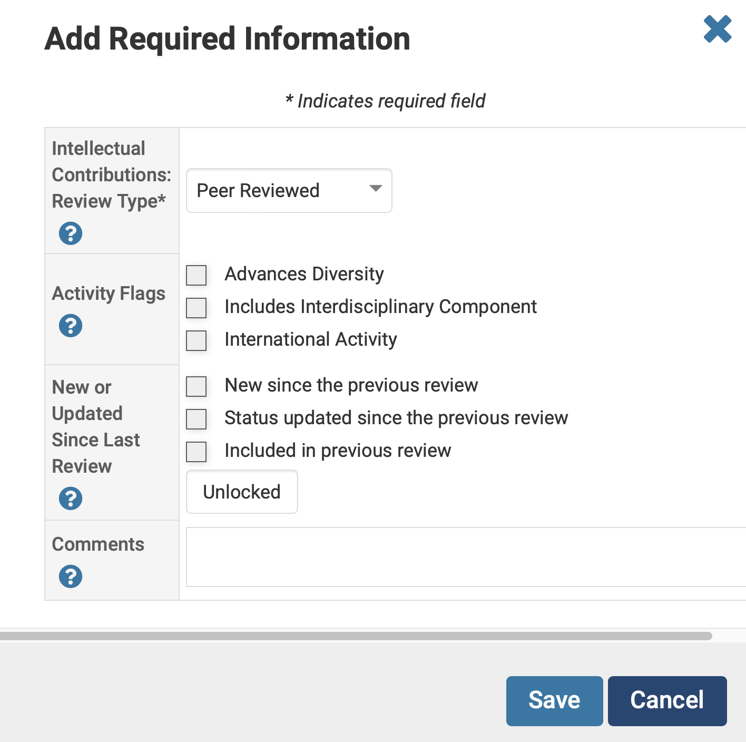Toggle the Unlocked button
Viewport: 746px width, 742px height.
point(242,492)
